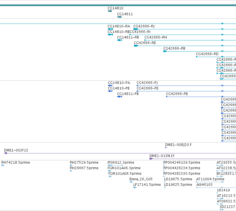The height and width of the screenshot is (211, 236).
Task: Select the RH27529.5prime EST label
Action: coord(84,163)
